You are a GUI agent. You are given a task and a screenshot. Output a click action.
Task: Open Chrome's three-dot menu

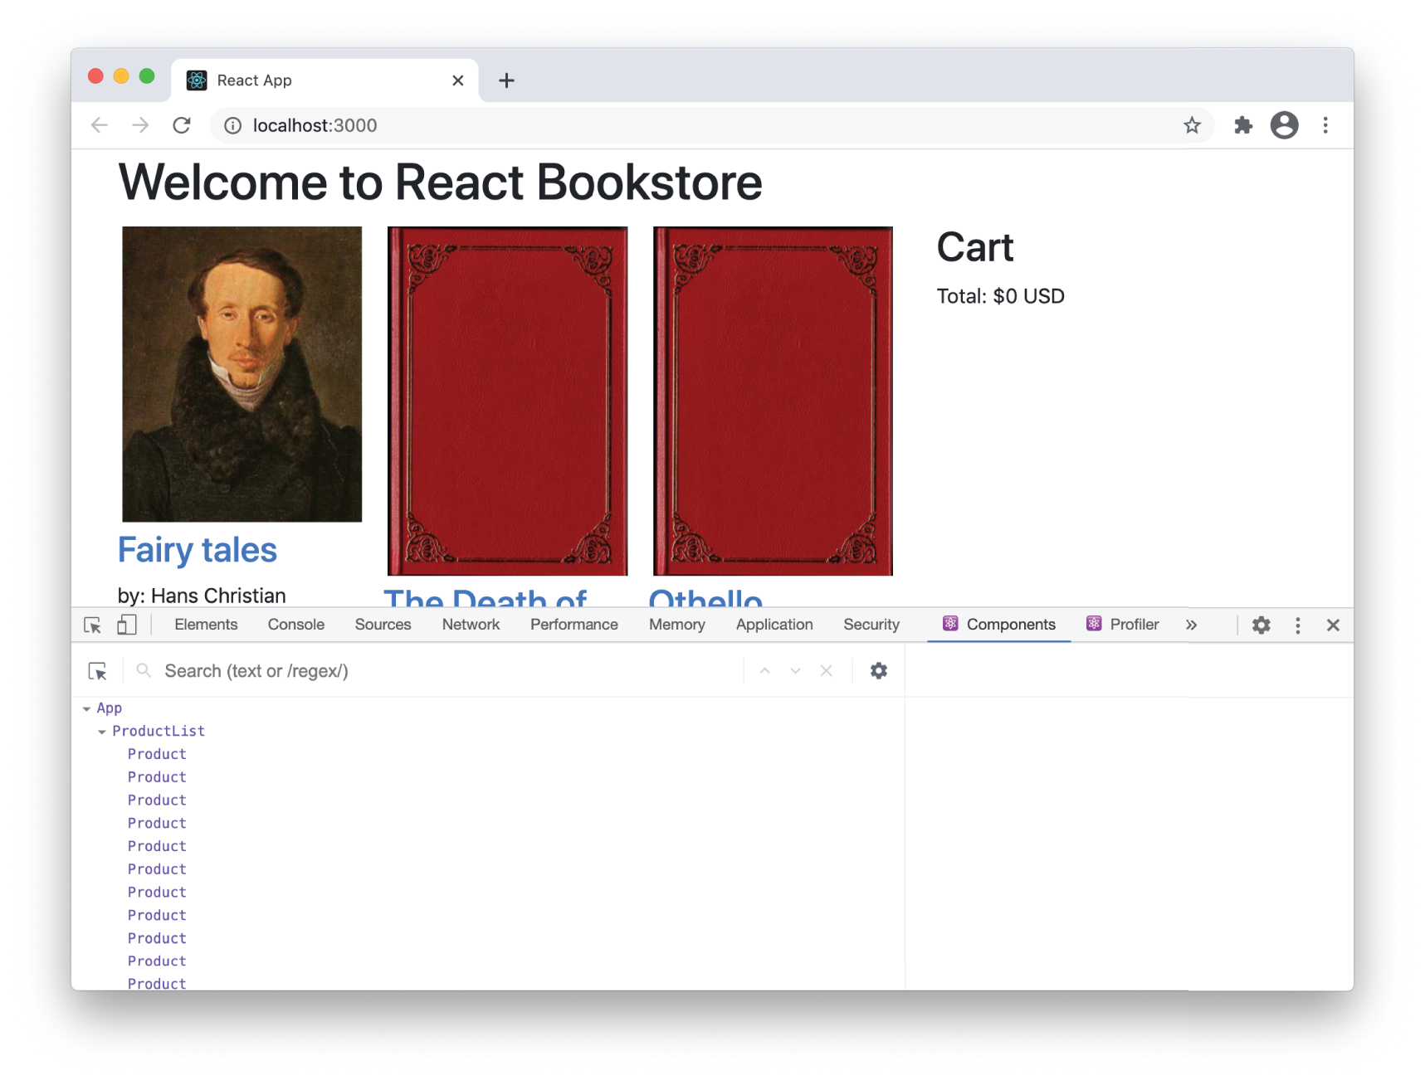tap(1325, 125)
